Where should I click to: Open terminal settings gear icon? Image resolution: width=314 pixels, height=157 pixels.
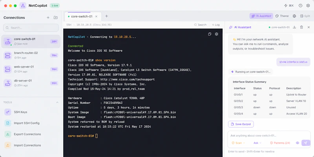click(x=217, y=34)
